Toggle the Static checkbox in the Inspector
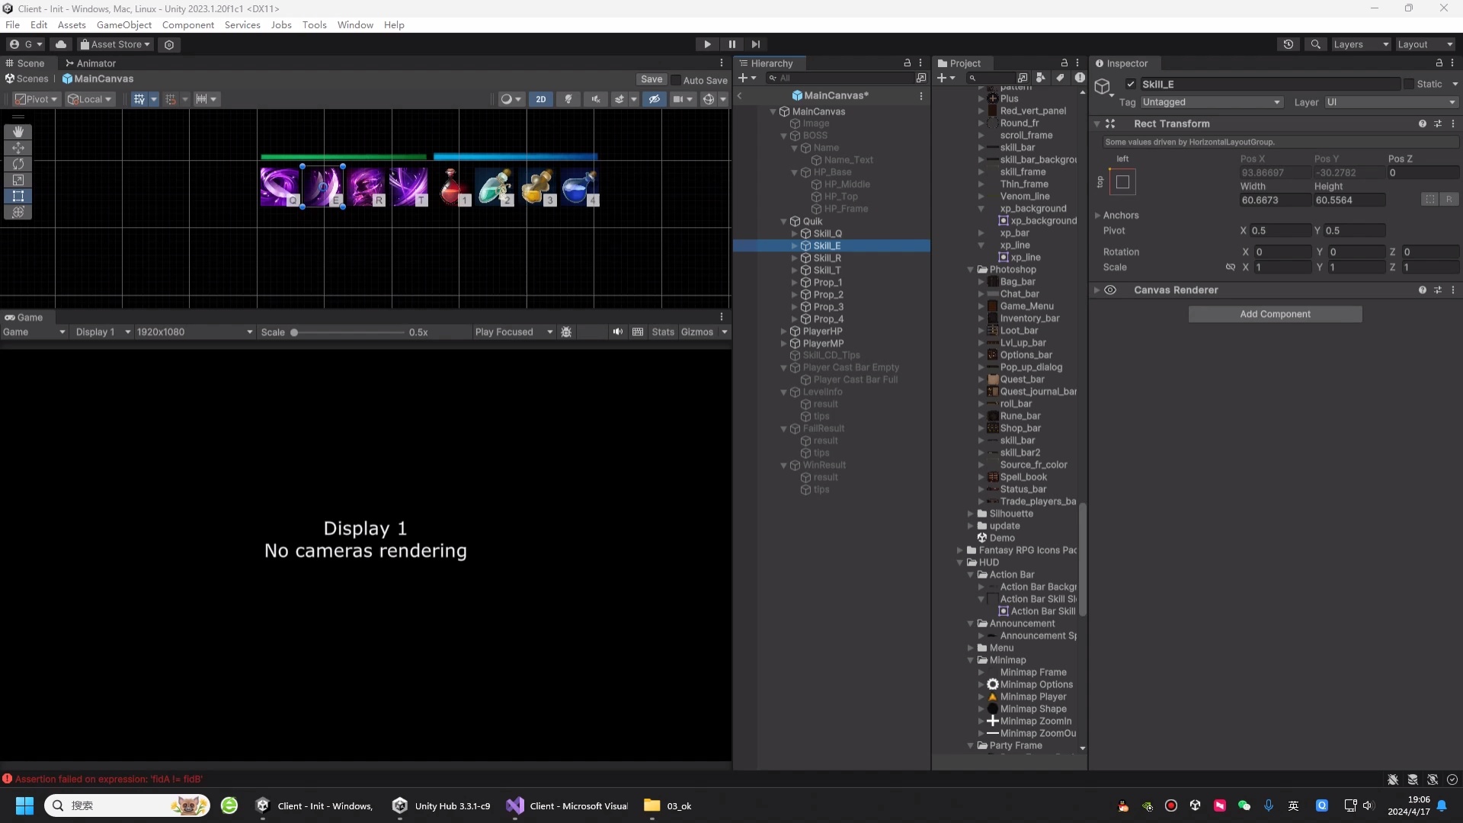Screen dimensions: 1463x823 [1417, 84]
